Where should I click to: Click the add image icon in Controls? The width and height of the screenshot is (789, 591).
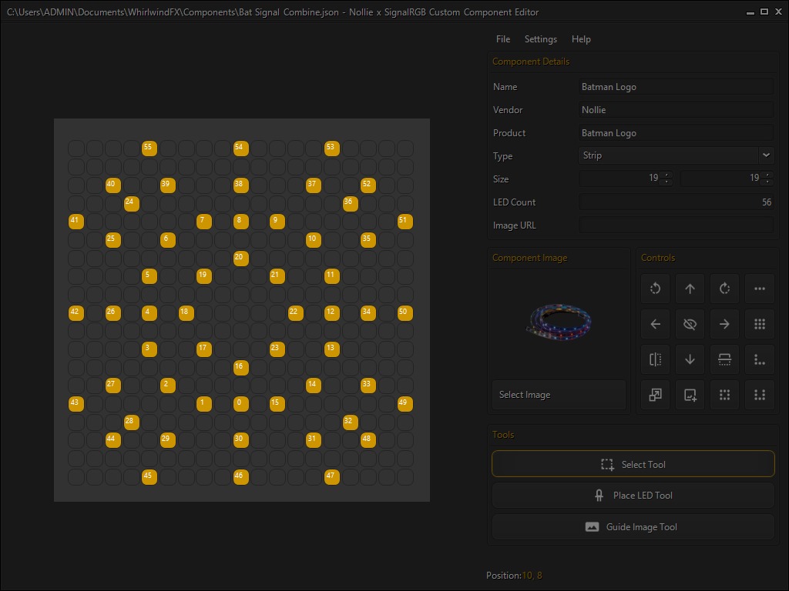pos(690,395)
